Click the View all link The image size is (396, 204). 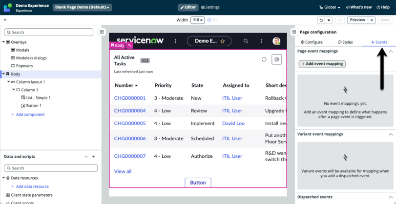[123, 171]
